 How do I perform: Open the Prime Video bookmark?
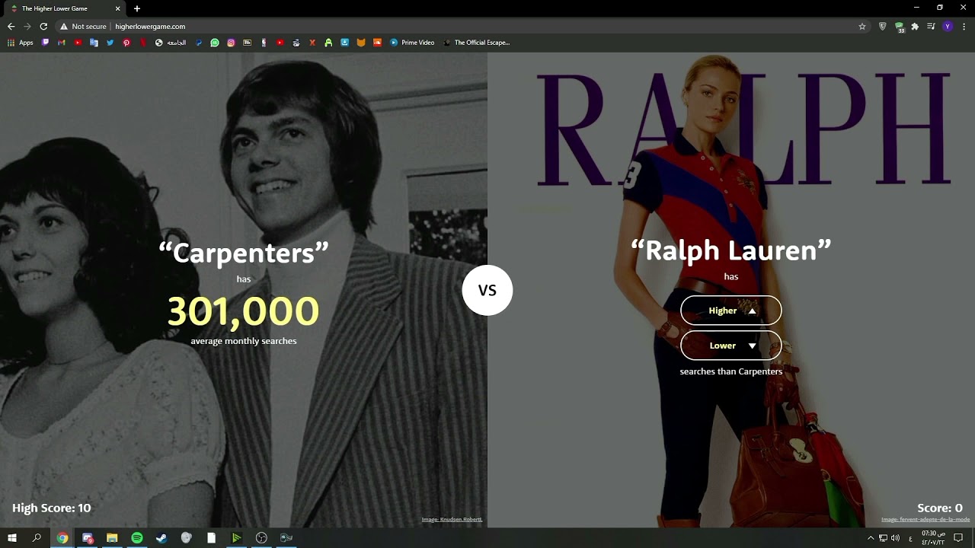(x=412, y=43)
